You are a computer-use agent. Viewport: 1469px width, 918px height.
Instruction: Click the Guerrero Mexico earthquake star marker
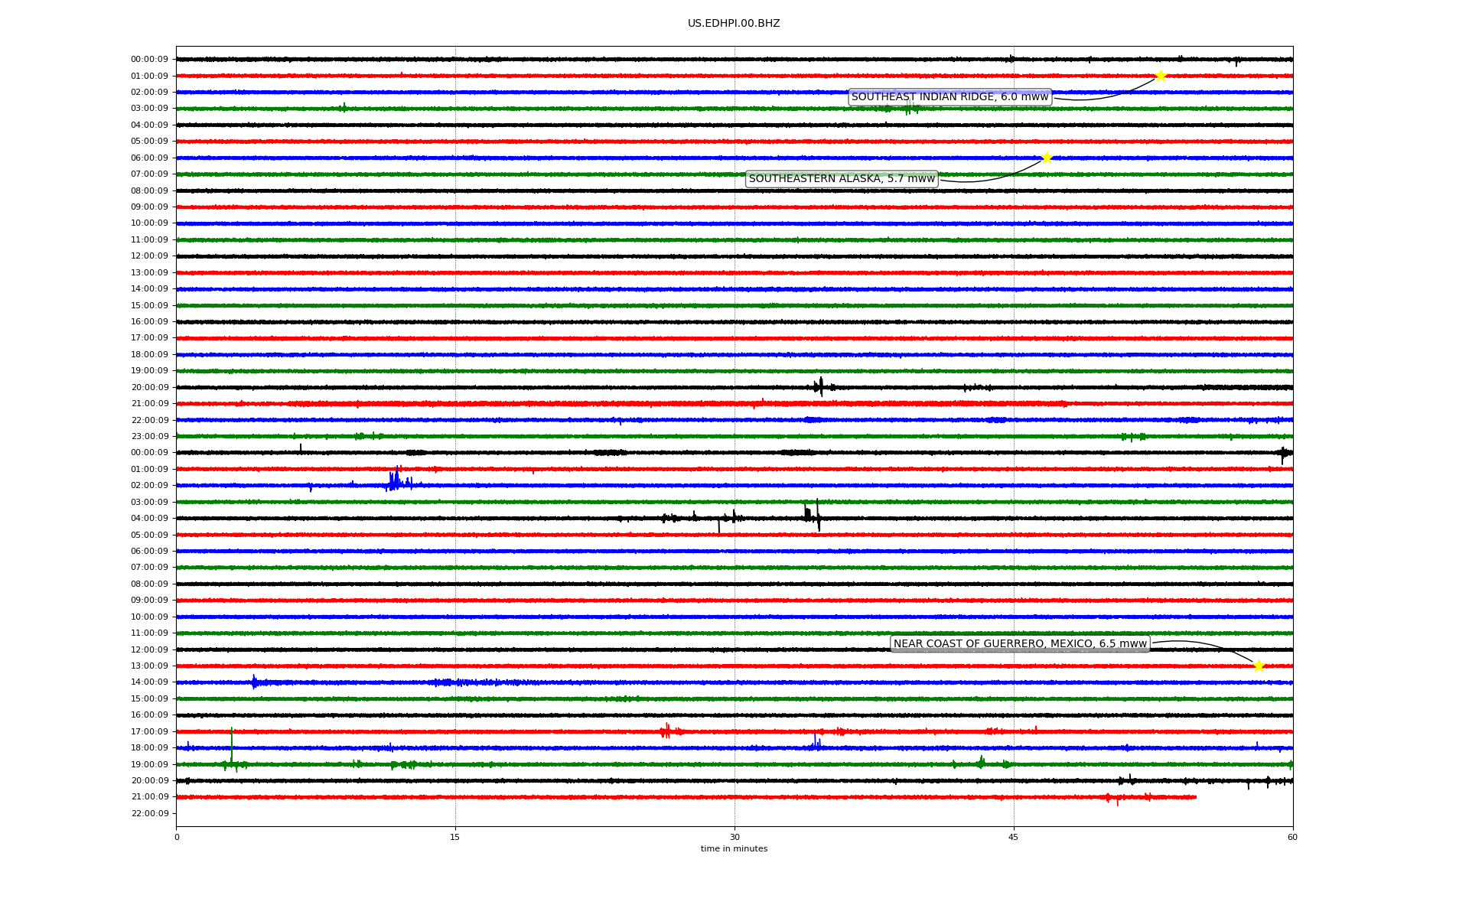pyautogui.click(x=1259, y=666)
